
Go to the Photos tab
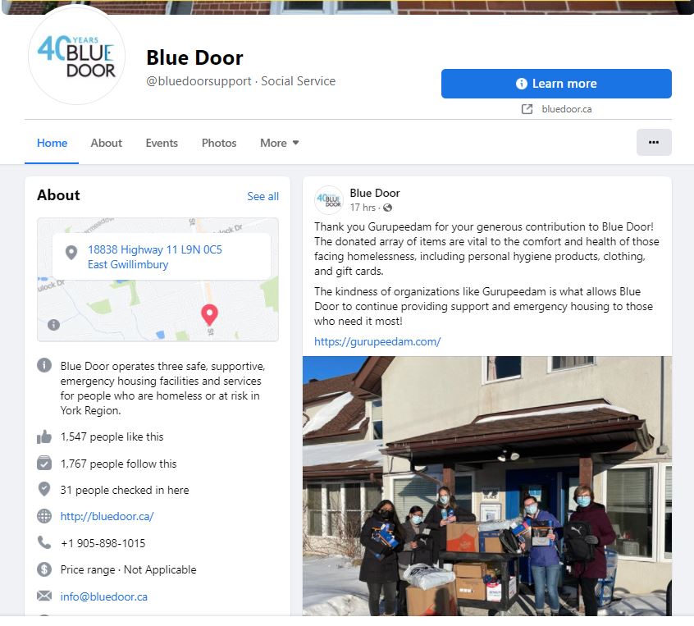(219, 143)
